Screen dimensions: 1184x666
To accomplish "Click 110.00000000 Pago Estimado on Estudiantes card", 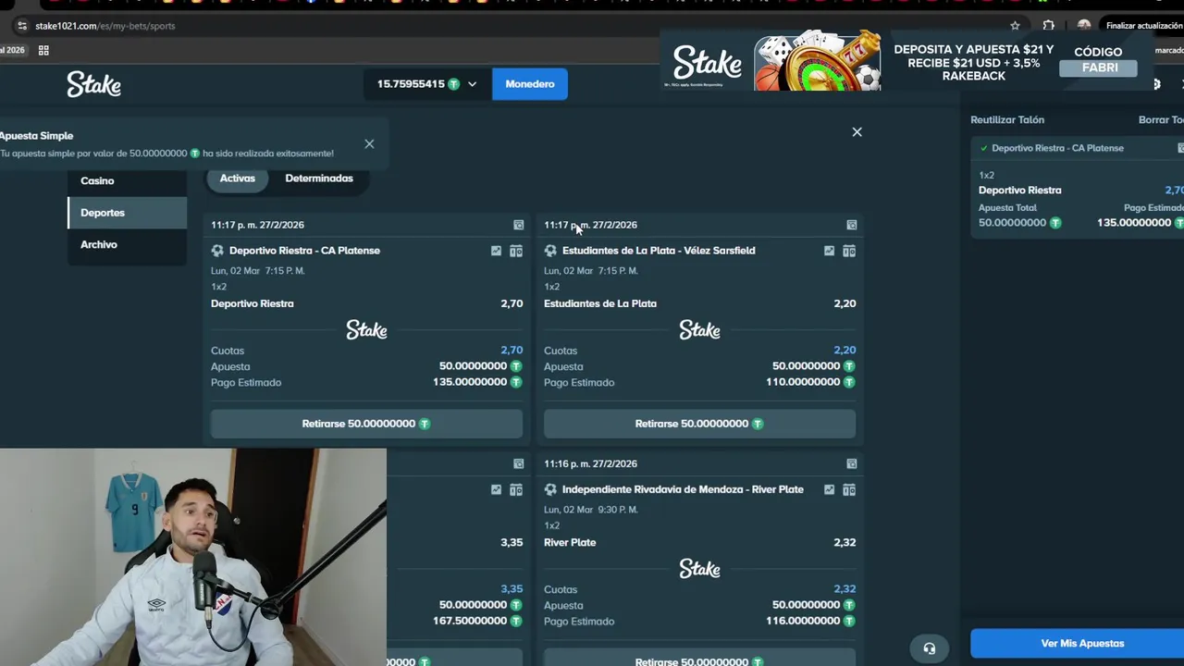I will click(802, 382).
